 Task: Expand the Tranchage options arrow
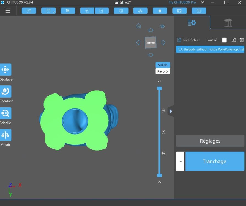click(x=180, y=161)
